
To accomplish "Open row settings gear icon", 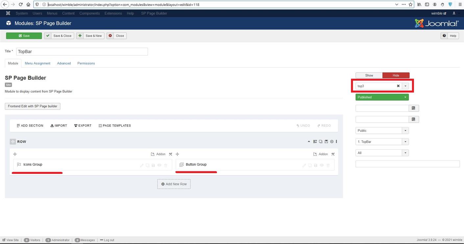I will pyautogui.click(x=332, y=142).
